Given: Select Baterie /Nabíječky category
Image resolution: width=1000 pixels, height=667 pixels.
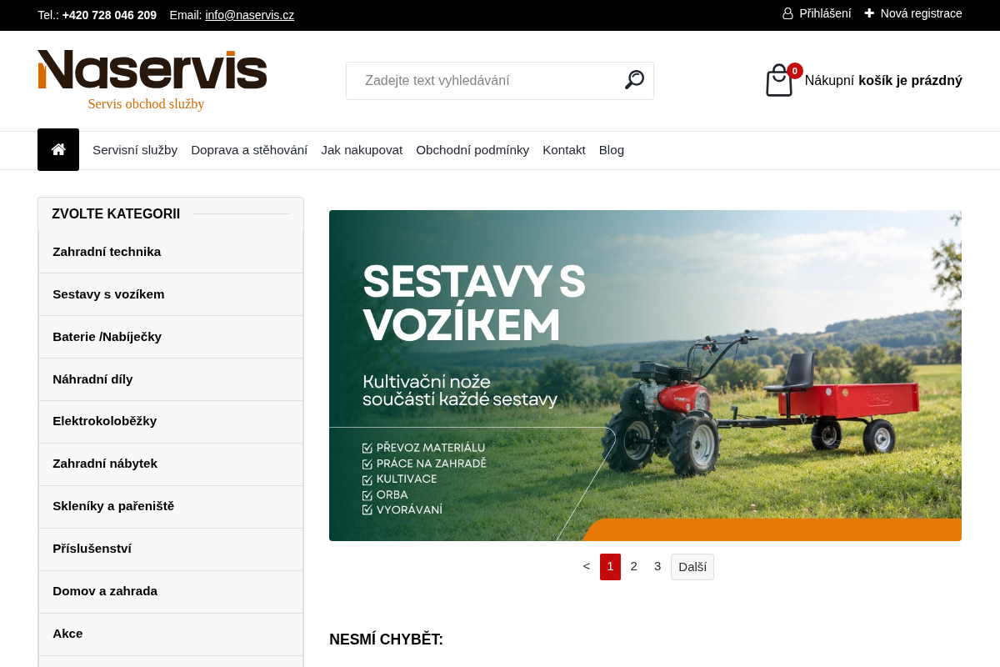Looking at the screenshot, I should pos(171,337).
